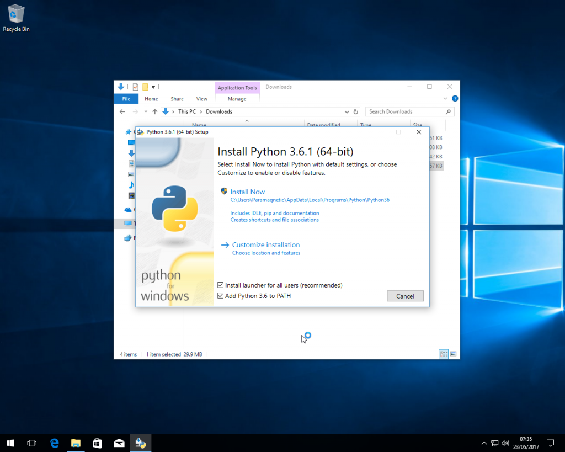Open the Pictures folder in the sidebar
The height and width of the screenshot is (452, 565).
click(x=130, y=174)
